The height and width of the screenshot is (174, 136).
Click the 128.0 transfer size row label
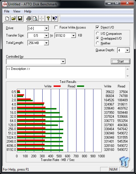[12, 125]
